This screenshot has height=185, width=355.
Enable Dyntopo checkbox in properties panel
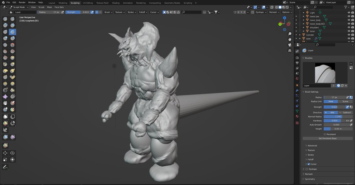[x=306, y=169]
